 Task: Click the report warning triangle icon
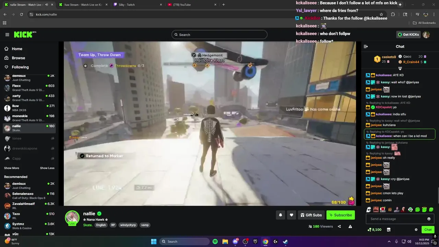point(350,226)
